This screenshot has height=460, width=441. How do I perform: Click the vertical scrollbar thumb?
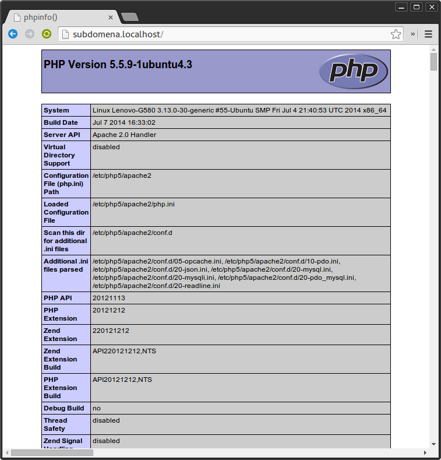[433, 62]
